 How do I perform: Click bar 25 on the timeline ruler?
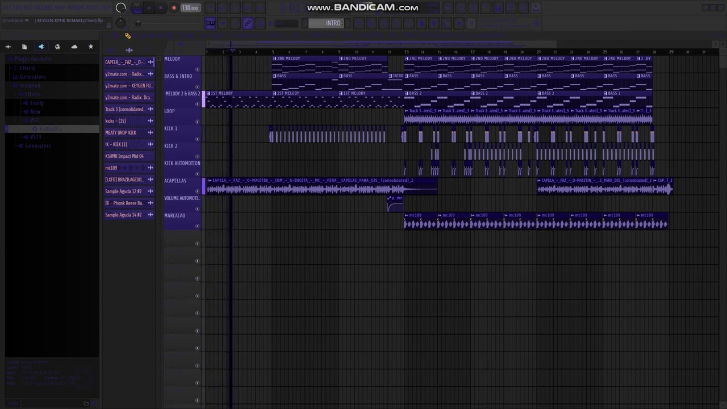[605, 52]
